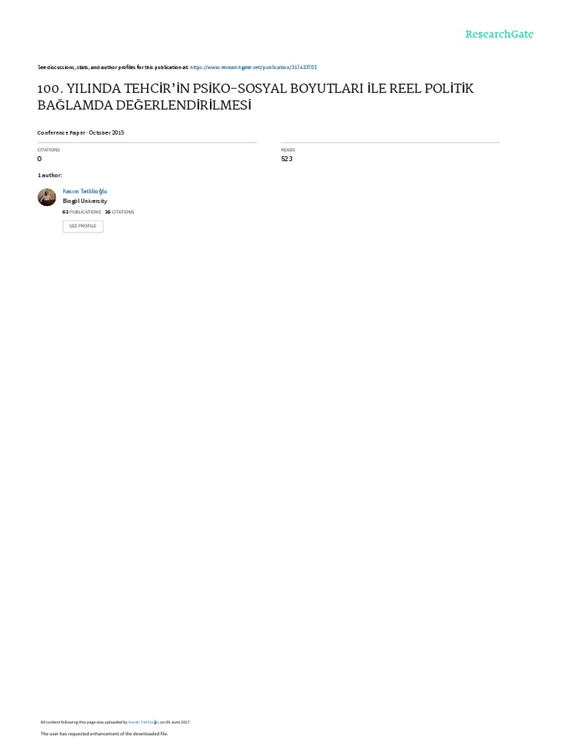Click the 62 PUBLICATIONS stat
The height and width of the screenshot is (750, 562).
[82, 212]
